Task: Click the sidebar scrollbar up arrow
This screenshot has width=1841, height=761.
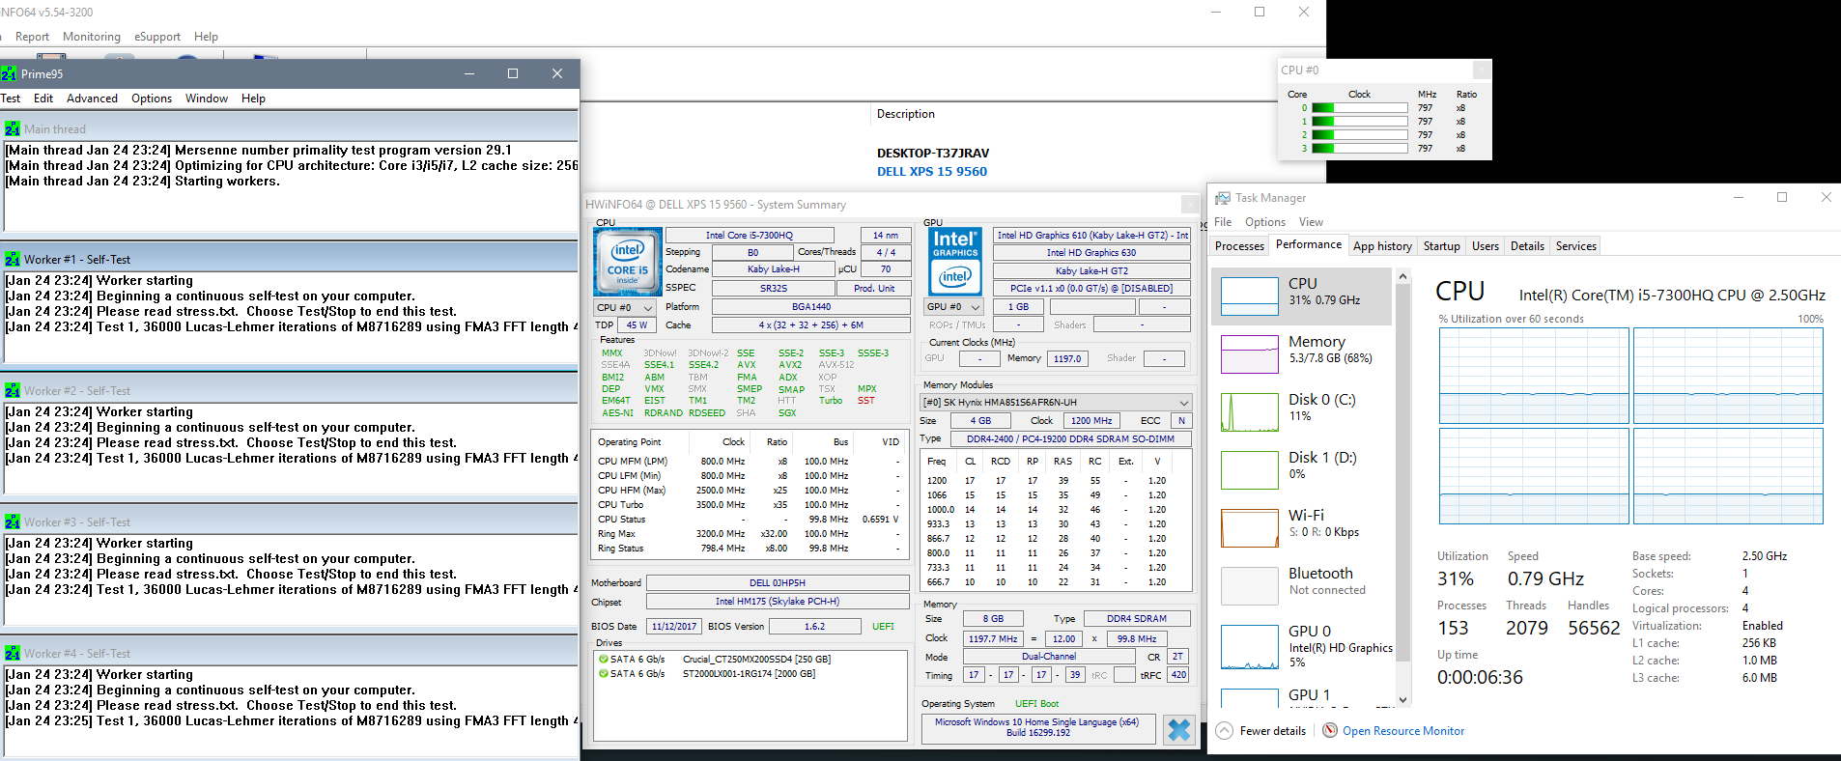Action: point(1403,276)
